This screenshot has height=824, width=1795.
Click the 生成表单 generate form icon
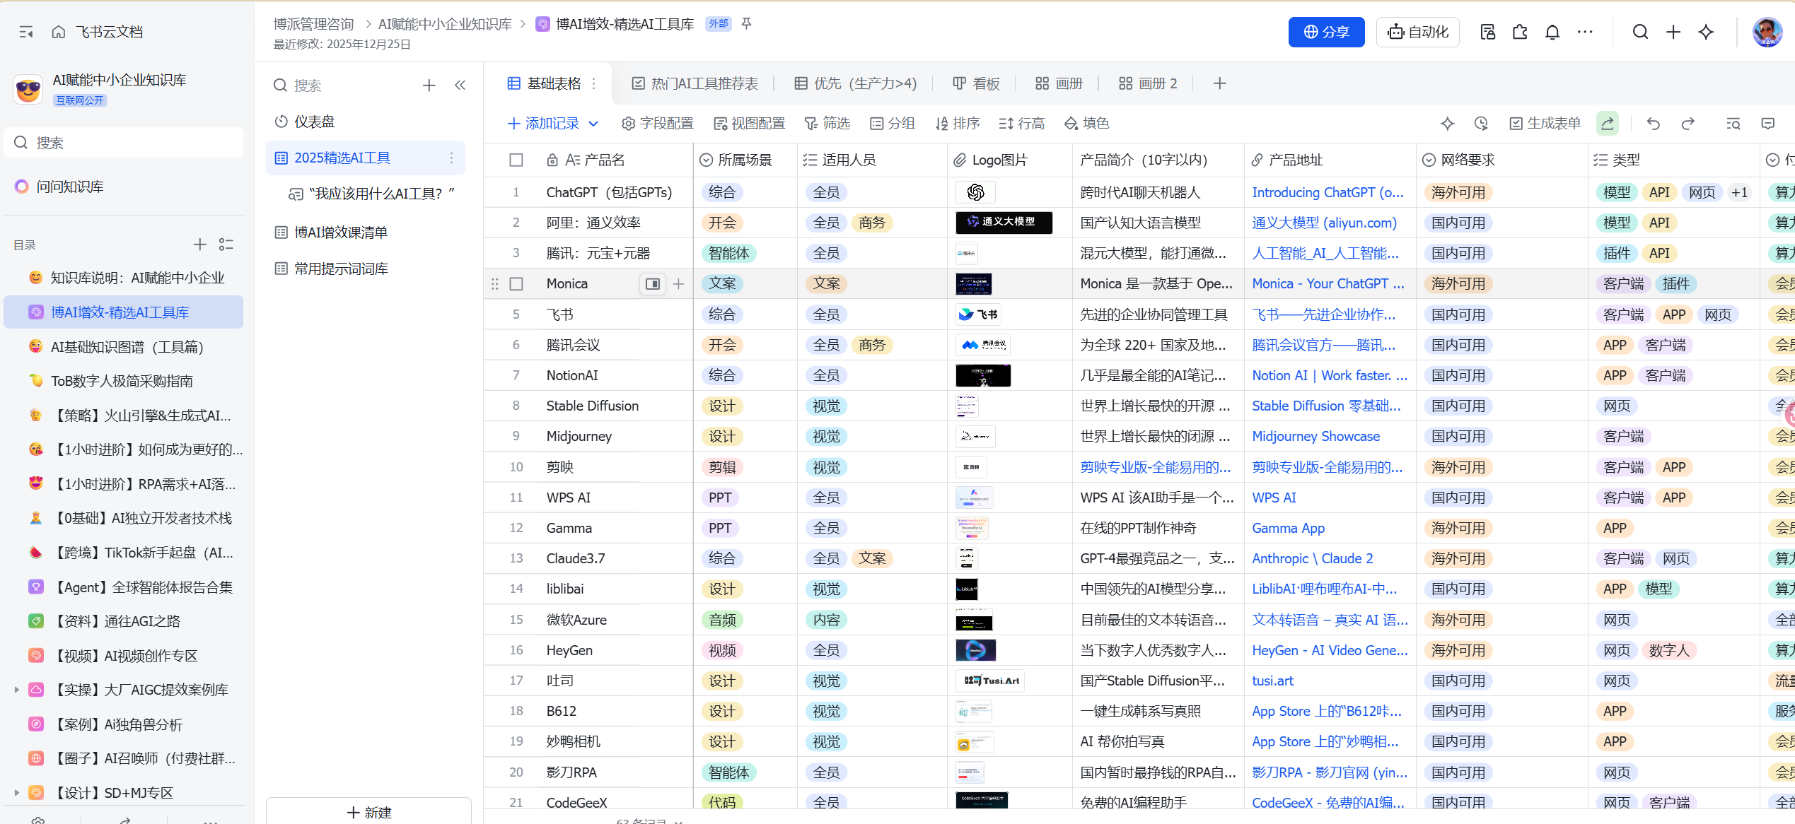(1516, 123)
